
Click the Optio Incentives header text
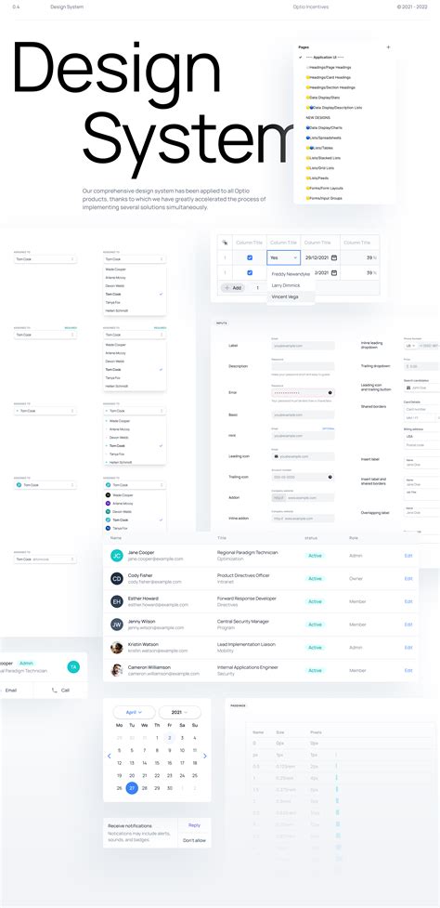pyautogui.click(x=310, y=7)
